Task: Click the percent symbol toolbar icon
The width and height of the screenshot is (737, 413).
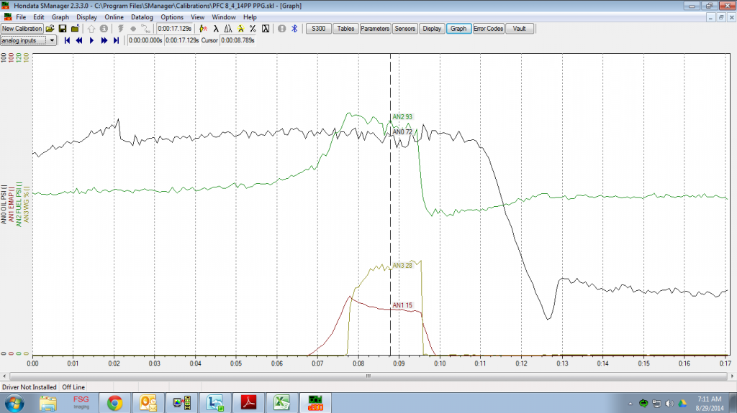Action: [x=253, y=29]
